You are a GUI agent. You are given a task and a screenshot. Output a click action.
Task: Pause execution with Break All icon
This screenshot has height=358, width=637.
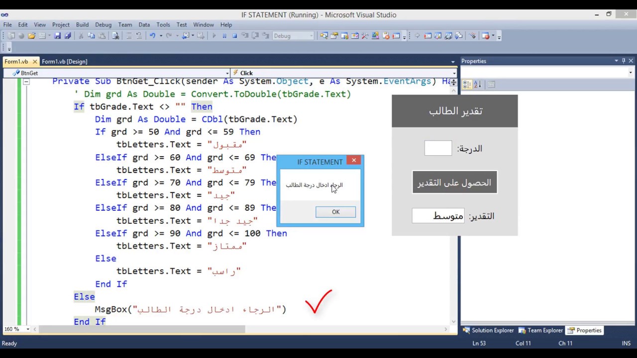(x=224, y=36)
